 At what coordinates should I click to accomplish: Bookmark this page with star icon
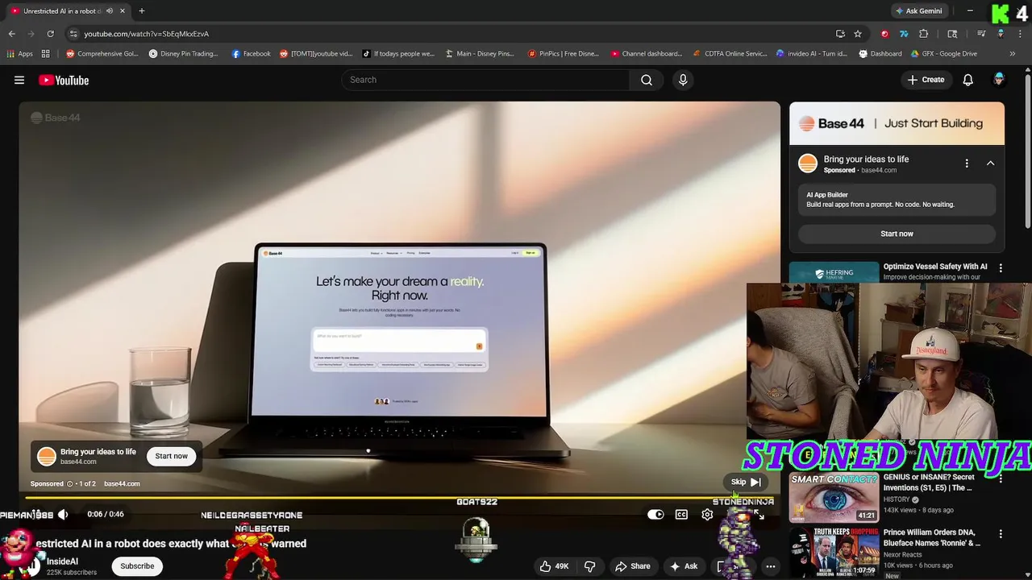(x=858, y=34)
